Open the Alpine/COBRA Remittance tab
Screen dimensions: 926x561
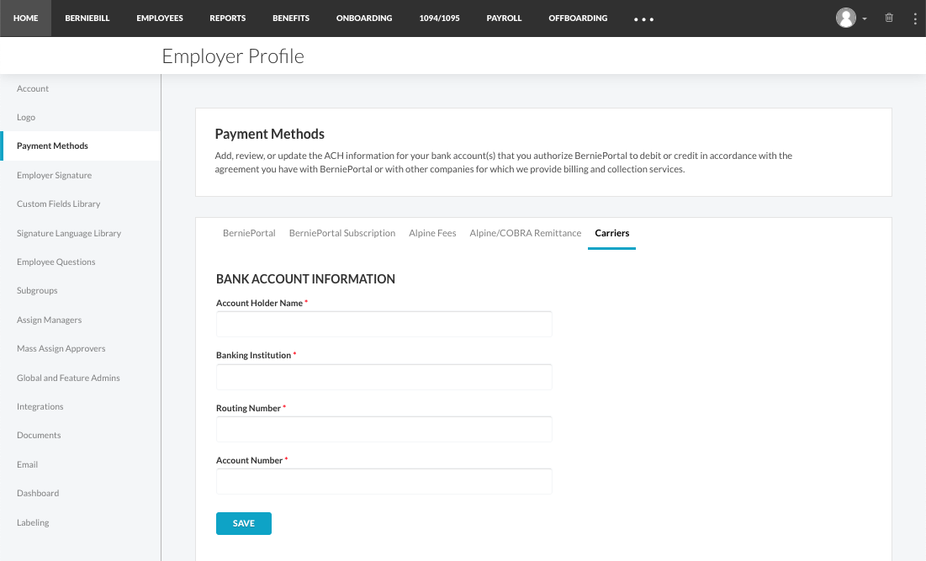click(x=525, y=233)
